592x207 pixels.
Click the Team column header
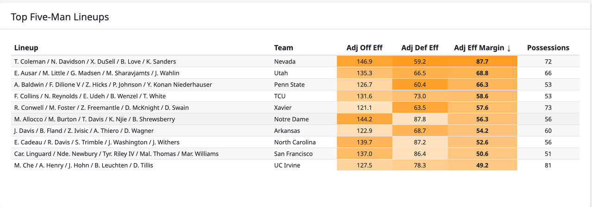coord(283,48)
